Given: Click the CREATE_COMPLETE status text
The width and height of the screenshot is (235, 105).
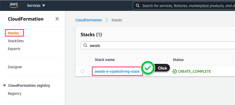Looking at the screenshot, I should 194,71.
